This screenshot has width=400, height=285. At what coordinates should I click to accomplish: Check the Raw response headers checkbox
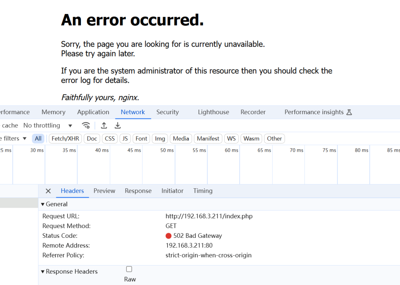pyautogui.click(x=129, y=269)
